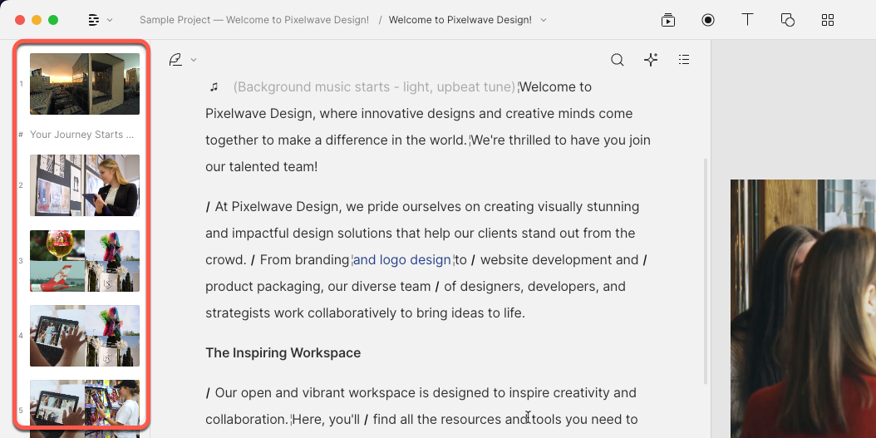Expand the composition title dropdown chevron
This screenshot has height=438, width=876.
pos(544,20)
